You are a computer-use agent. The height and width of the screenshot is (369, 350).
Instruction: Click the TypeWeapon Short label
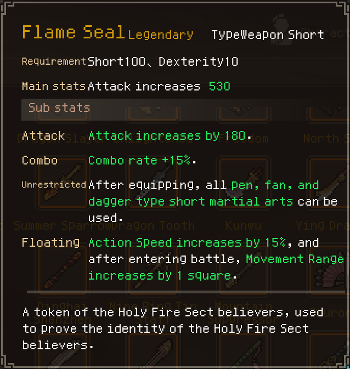pyautogui.click(x=267, y=35)
